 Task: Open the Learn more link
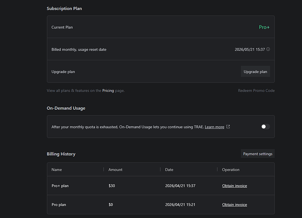click(x=214, y=127)
